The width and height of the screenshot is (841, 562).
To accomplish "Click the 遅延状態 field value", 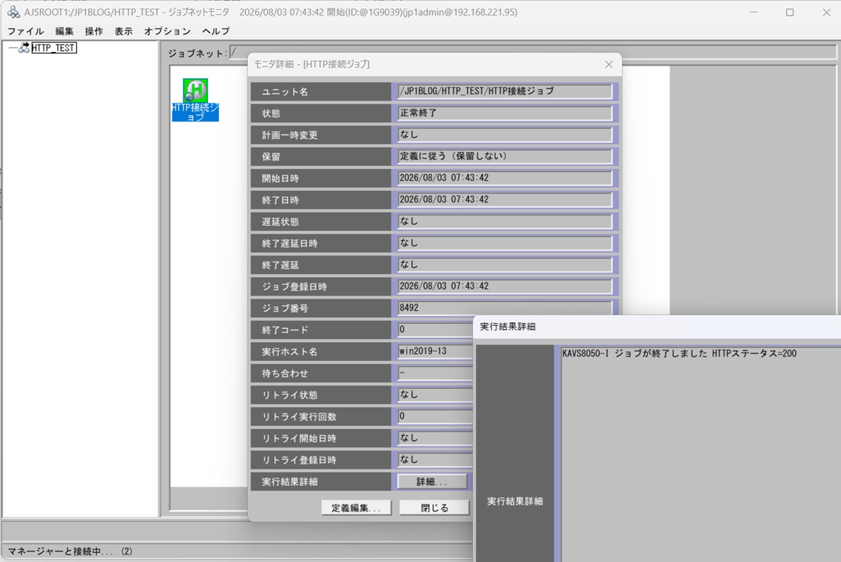I will 504,221.
